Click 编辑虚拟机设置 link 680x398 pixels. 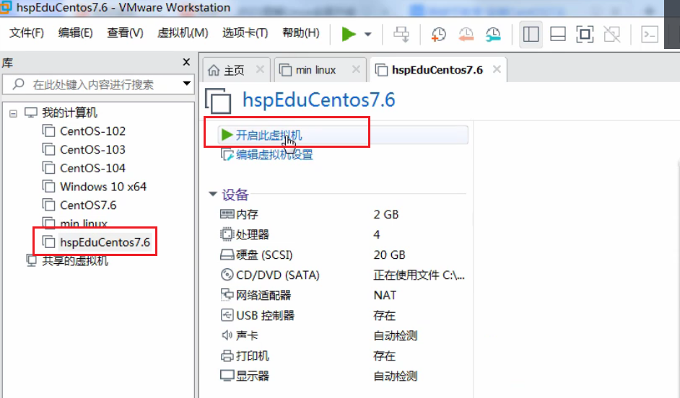coord(274,154)
